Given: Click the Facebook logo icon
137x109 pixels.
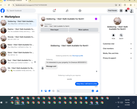Looking at the screenshot, I should click(2, 11).
